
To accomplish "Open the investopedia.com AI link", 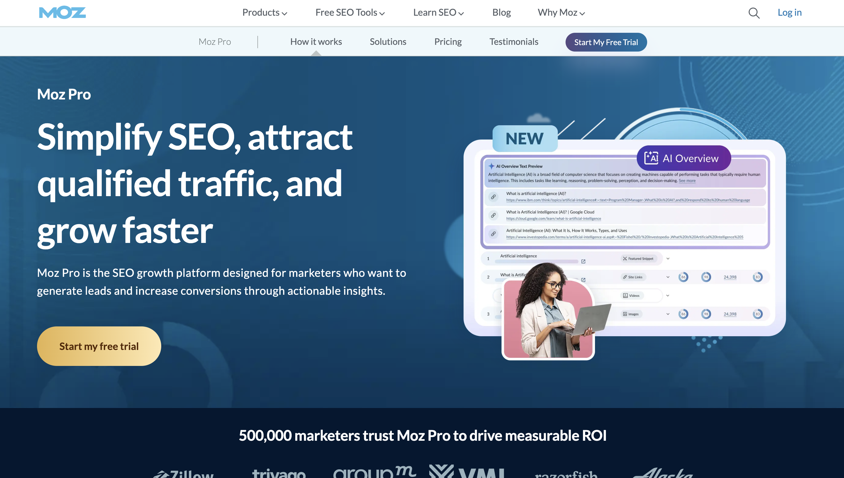I will tap(624, 237).
